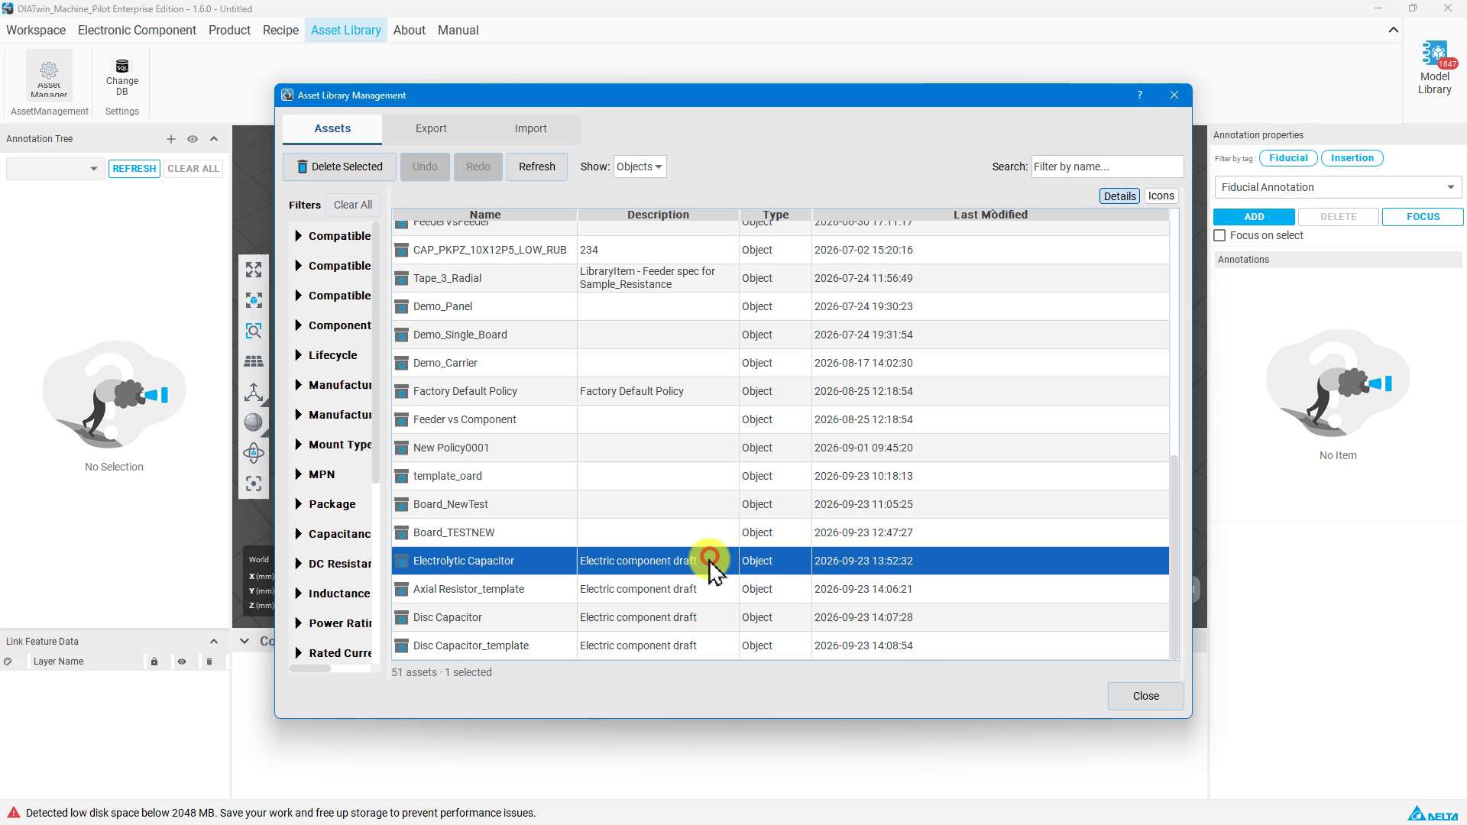
Task: Toggle the Fiducial tag filter
Action: 1288,158
